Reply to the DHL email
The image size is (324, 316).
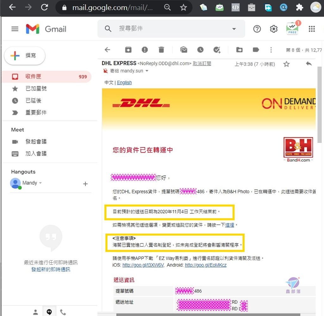309,64
